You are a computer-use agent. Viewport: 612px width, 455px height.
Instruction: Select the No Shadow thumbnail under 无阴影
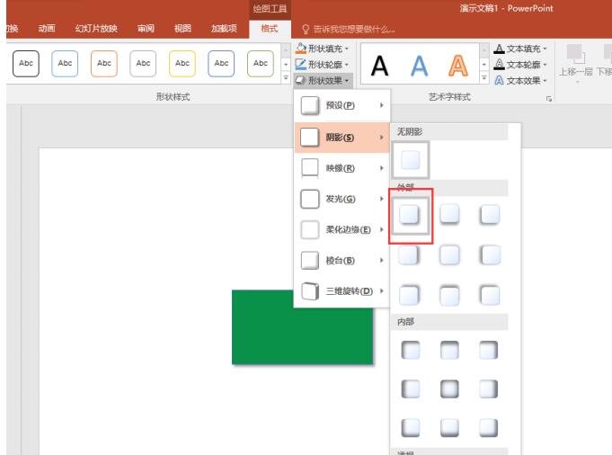[410, 160]
